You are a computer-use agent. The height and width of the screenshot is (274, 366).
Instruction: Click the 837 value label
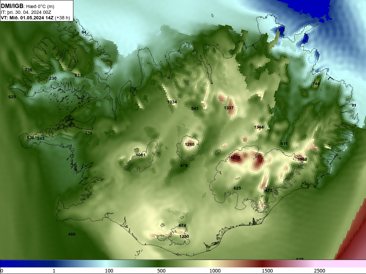(78, 75)
